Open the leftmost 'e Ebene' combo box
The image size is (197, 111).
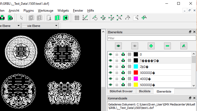10,26
